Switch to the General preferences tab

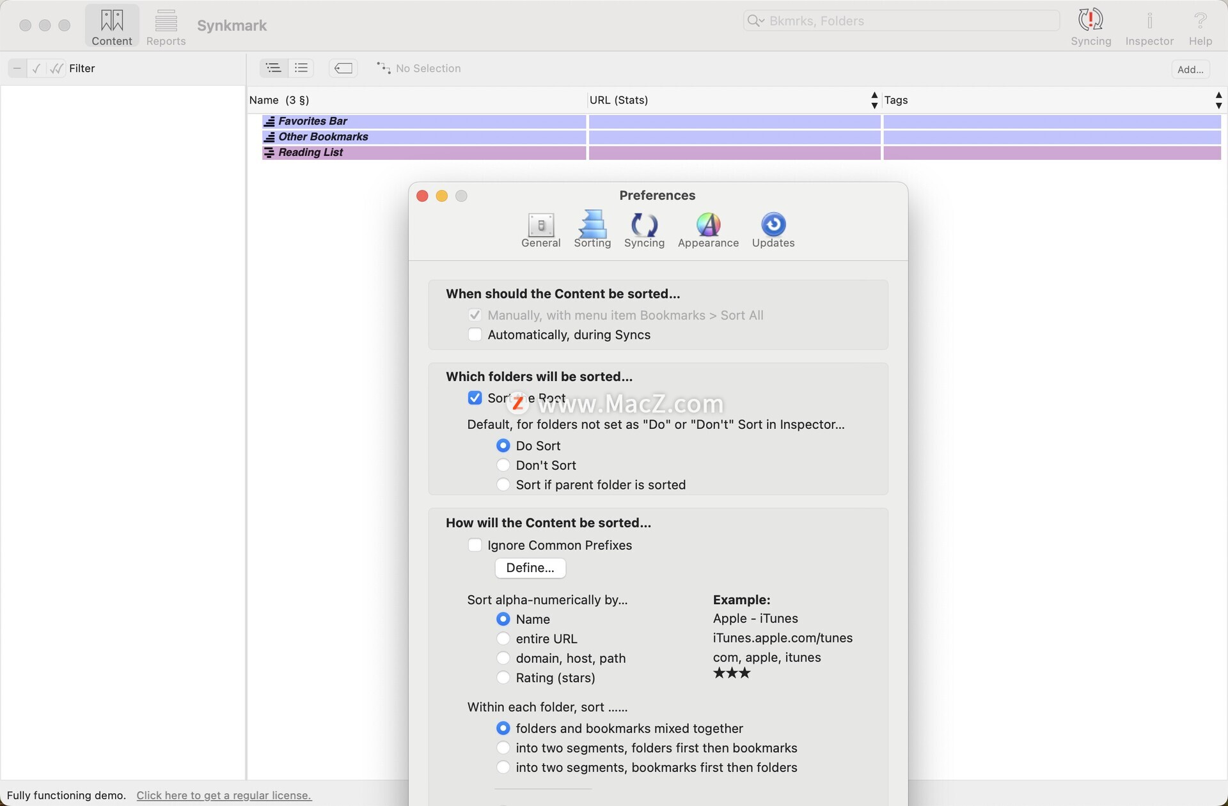pos(540,230)
